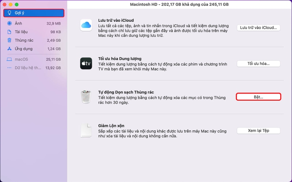
Task: Click the App Store icon beside Ứng dụng
Action: pyautogui.click(x=9, y=49)
